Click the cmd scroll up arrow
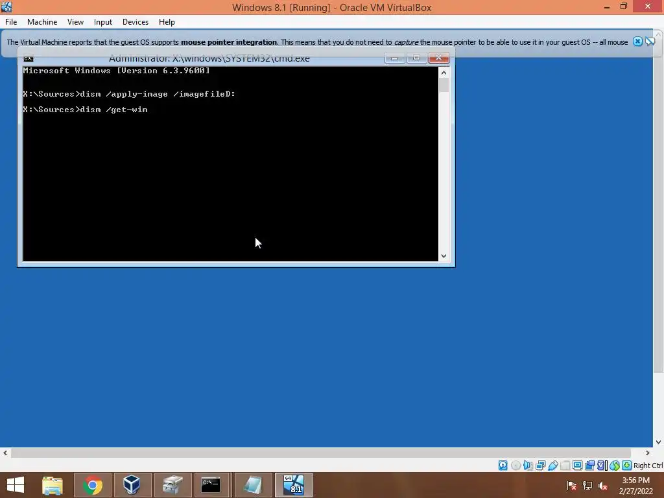Image resolution: width=664 pixels, height=498 pixels. coord(444,73)
